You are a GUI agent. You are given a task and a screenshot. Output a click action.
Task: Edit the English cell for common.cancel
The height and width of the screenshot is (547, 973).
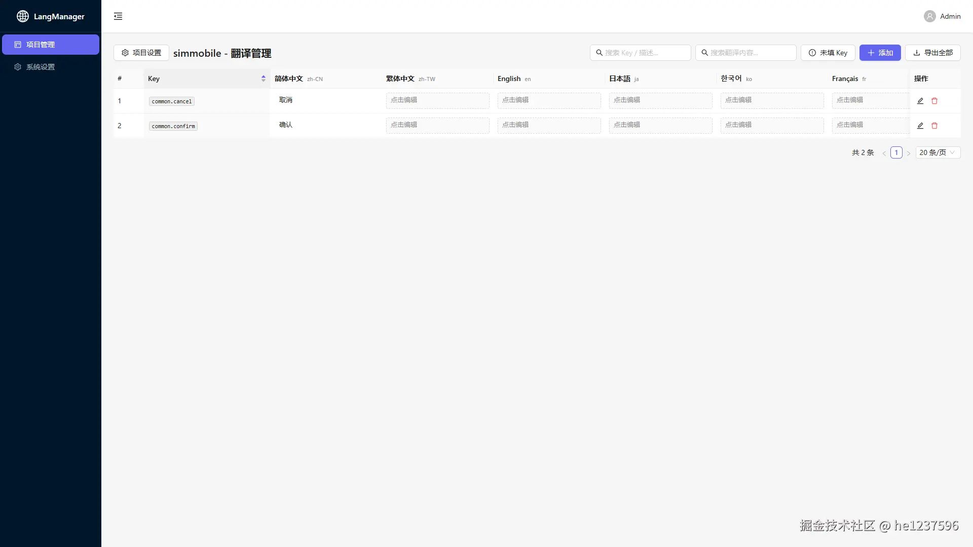point(549,100)
